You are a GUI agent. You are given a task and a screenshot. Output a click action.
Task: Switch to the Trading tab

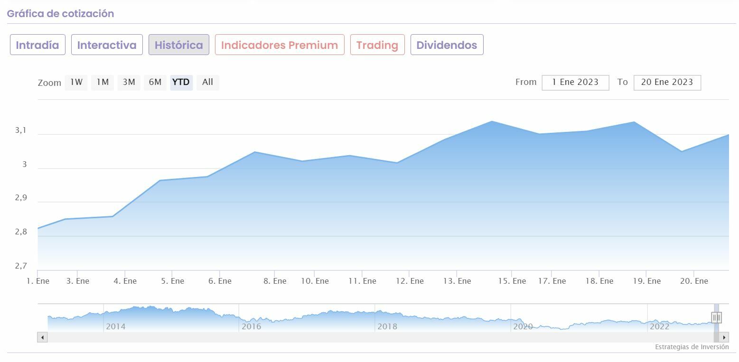tap(377, 45)
